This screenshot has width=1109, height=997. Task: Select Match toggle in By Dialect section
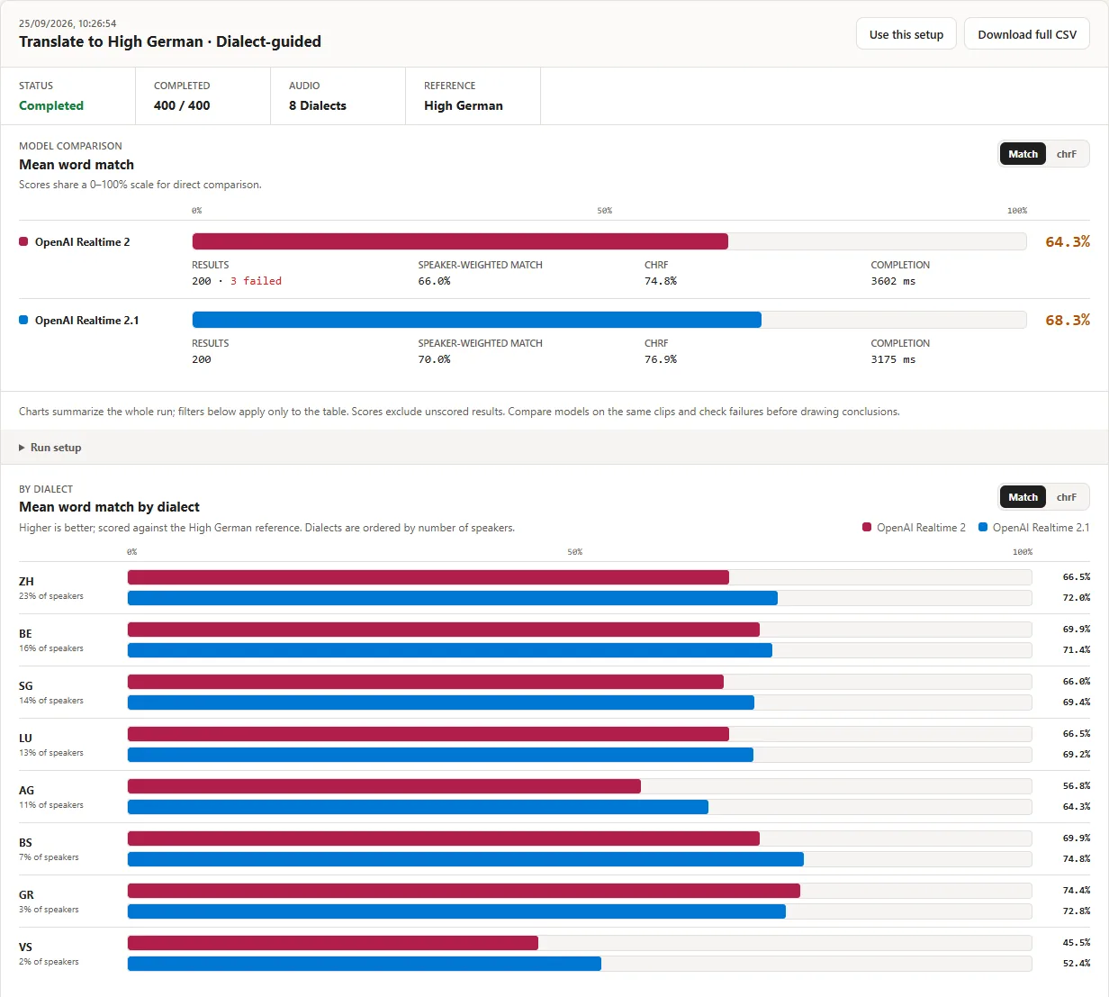click(x=1023, y=497)
